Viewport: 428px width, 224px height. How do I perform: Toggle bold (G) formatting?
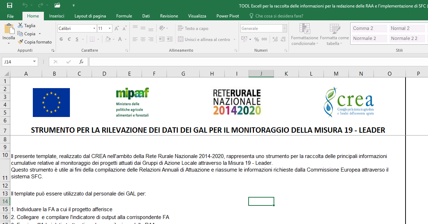pyautogui.click(x=61, y=39)
